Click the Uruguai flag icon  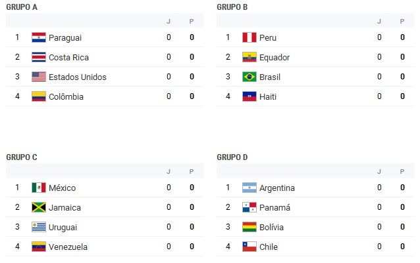[39, 227]
